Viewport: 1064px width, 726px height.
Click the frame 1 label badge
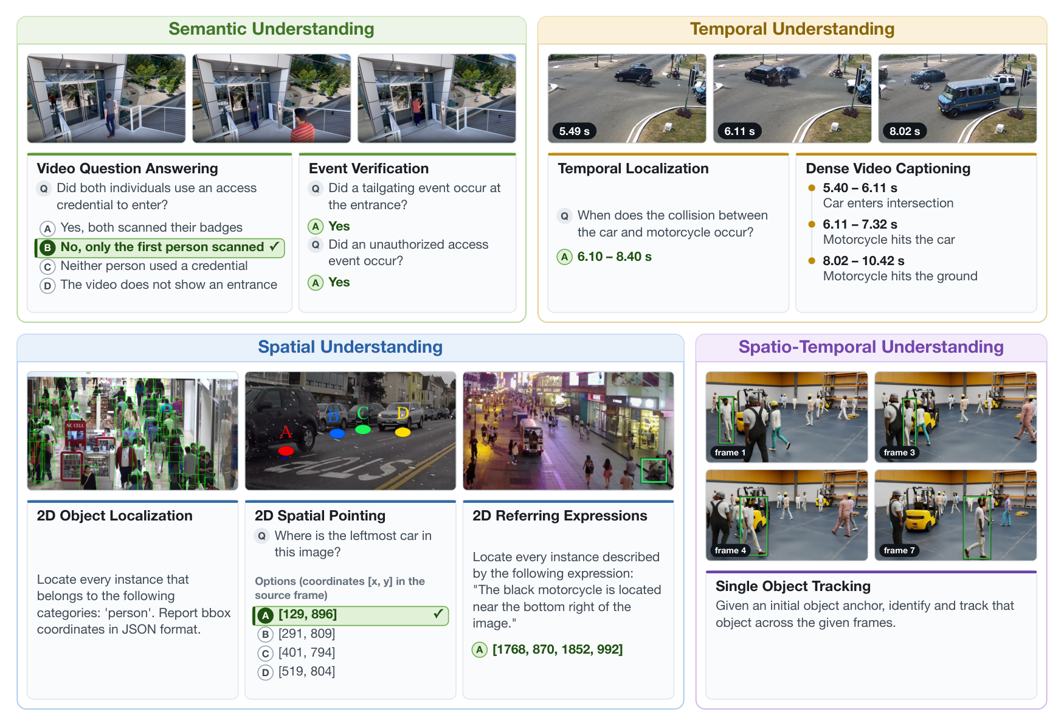(730, 452)
